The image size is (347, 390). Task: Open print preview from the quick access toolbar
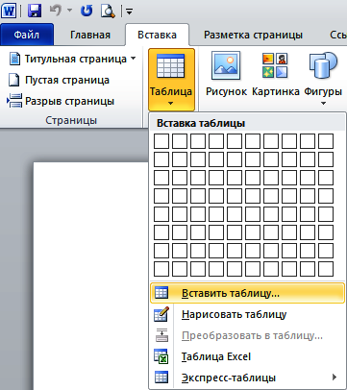point(108,11)
